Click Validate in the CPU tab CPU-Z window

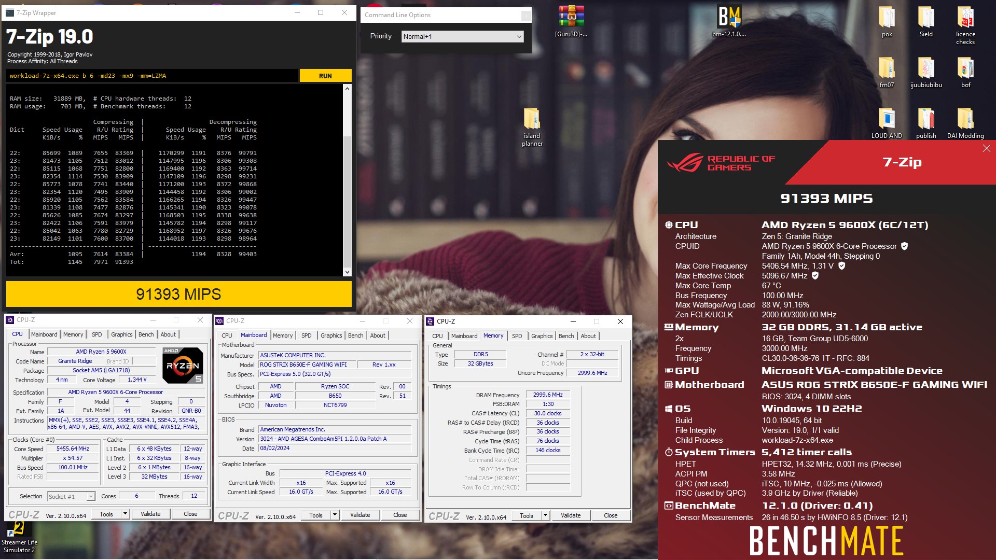click(x=150, y=514)
